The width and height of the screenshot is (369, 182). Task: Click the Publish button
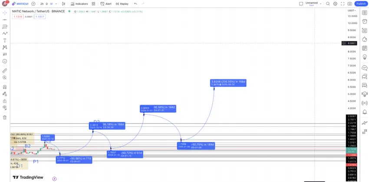[x=361, y=4]
